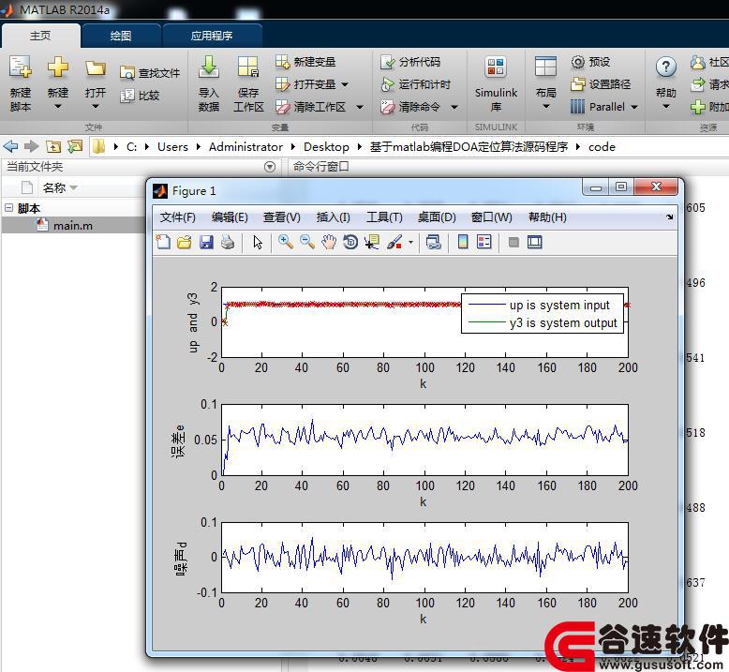729x672 pixels.
Task: Click Name (名称) column header
Action: point(54,187)
